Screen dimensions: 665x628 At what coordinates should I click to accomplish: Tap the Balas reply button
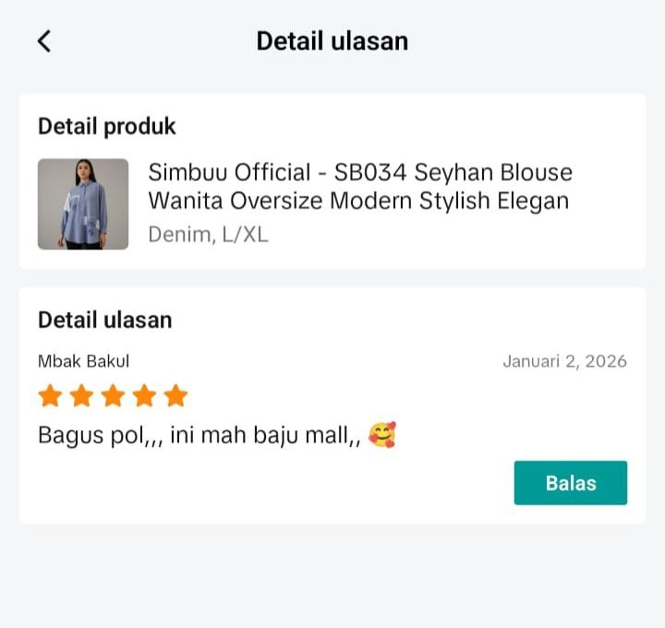pos(571,483)
